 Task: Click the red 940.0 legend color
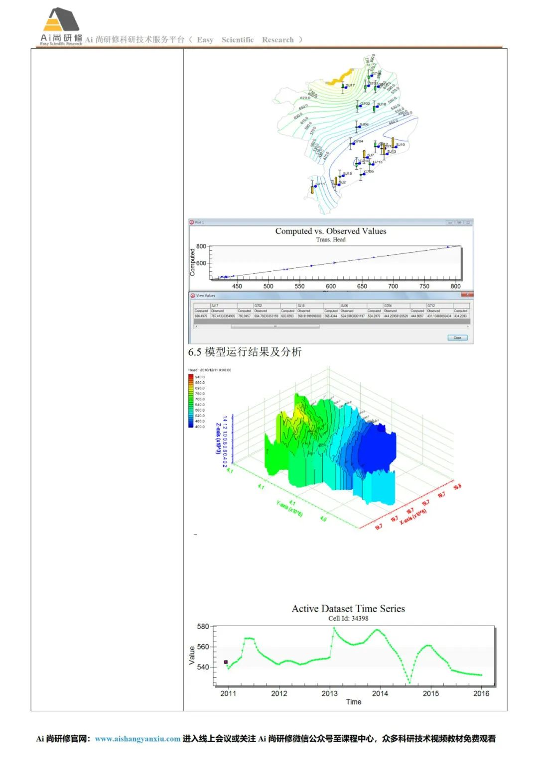pyautogui.click(x=191, y=377)
